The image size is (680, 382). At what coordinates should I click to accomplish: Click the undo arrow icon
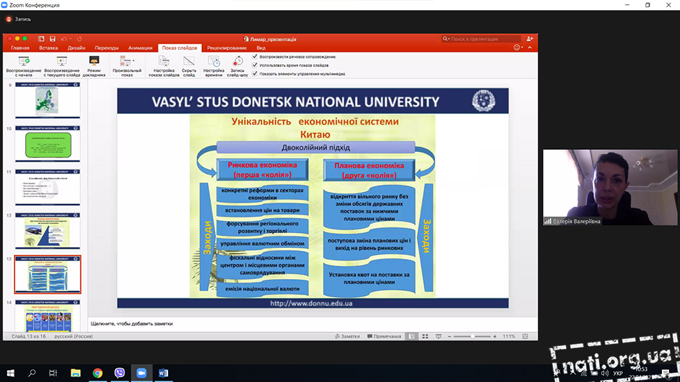pyautogui.click(x=64, y=39)
